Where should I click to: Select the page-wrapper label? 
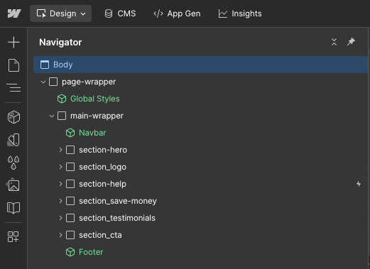(89, 82)
